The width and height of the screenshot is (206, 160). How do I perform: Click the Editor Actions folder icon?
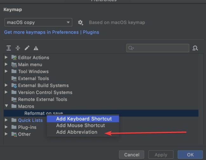click(x=14, y=58)
